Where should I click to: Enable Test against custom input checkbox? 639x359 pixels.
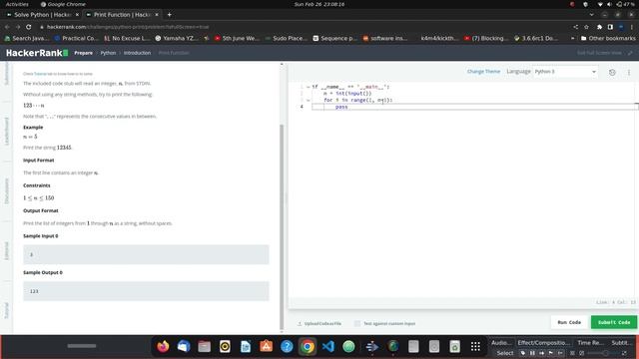357,323
